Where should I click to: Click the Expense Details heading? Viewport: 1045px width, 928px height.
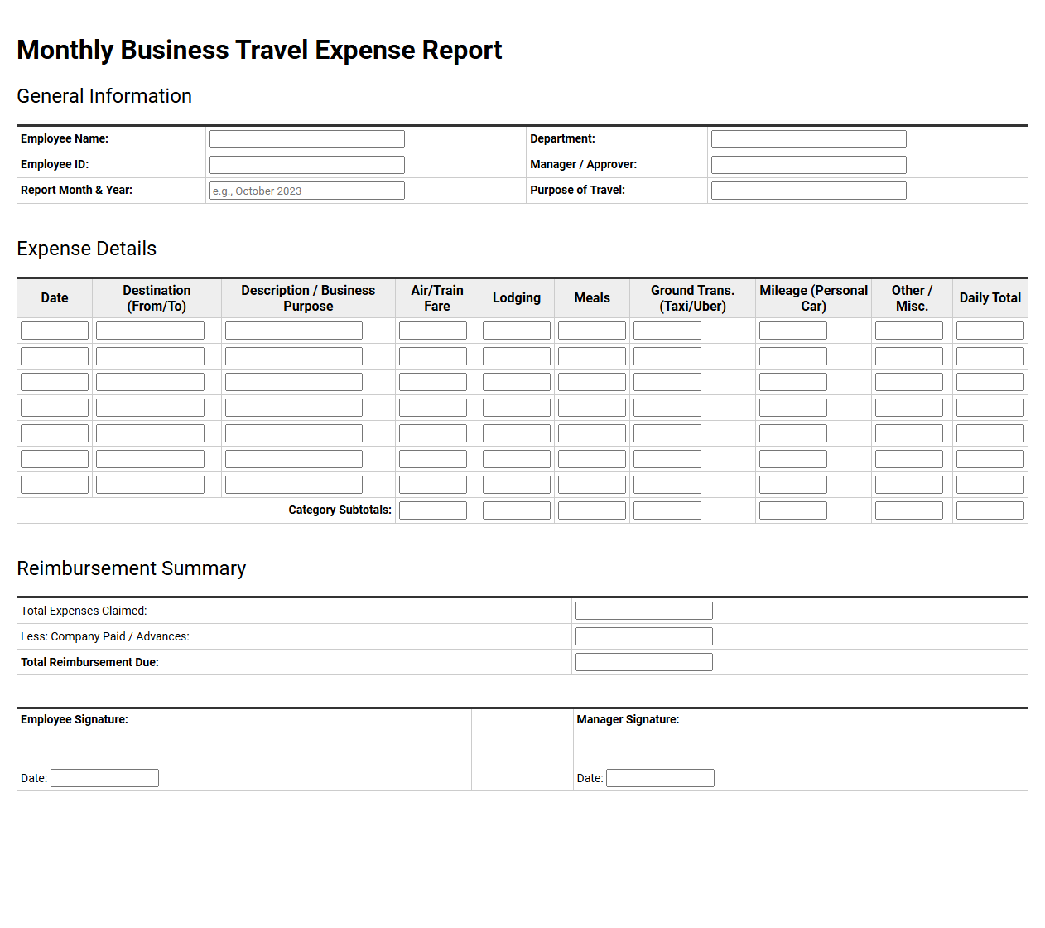coord(87,249)
